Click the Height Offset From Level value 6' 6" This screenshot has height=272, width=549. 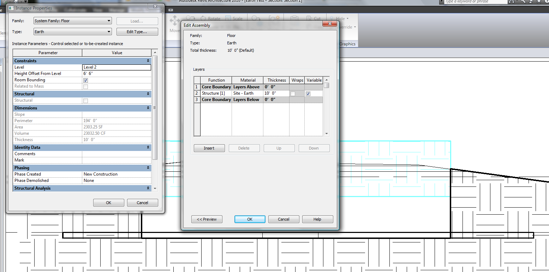pyautogui.click(x=117, y=74)
